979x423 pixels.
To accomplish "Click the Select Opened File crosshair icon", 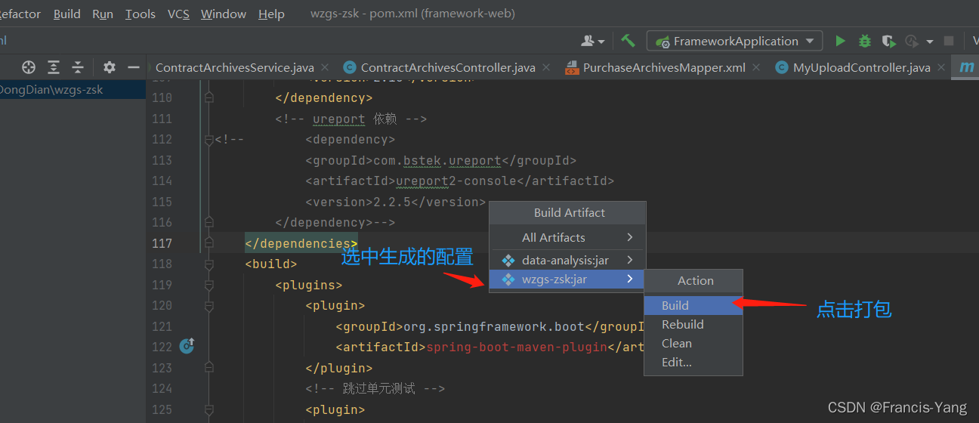I will click(x=29, y=67).
